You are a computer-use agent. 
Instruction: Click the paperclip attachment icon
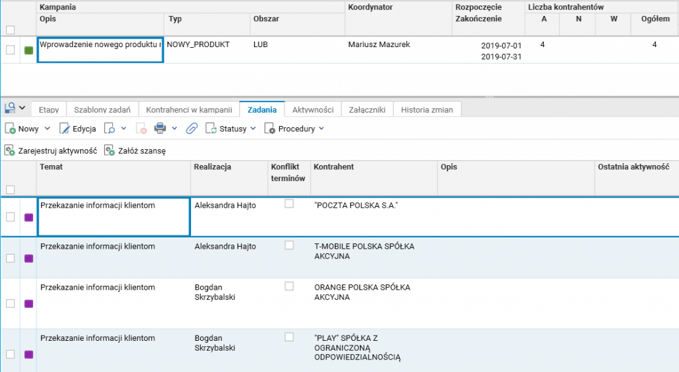[191, 129]
